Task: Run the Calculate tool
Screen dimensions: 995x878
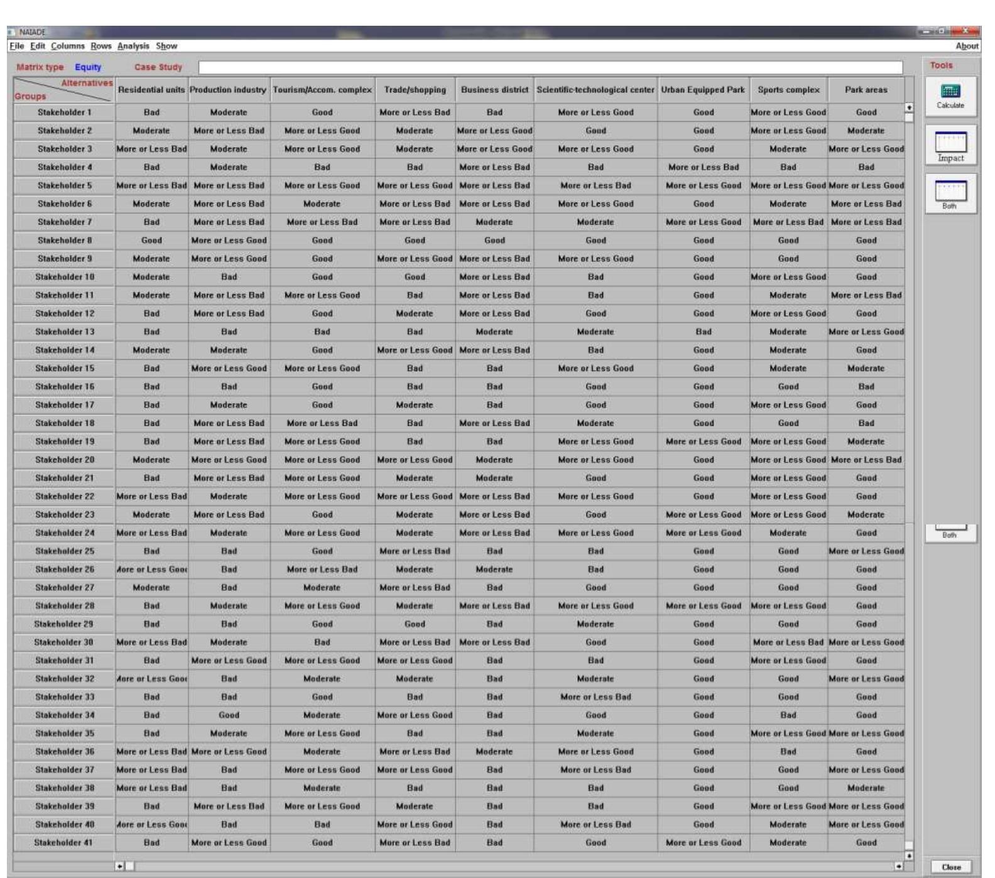Action: (x=950, y=96)
